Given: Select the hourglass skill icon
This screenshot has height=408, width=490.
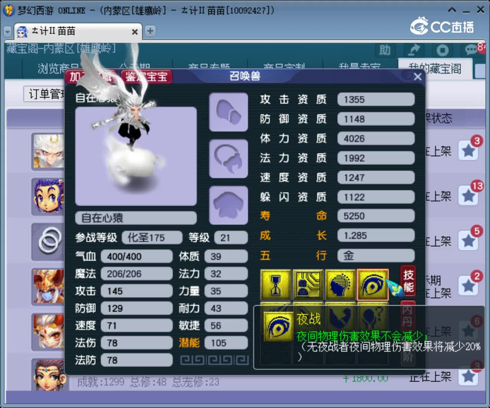Looking at the screenshot, I should click(x=276, y=285).
